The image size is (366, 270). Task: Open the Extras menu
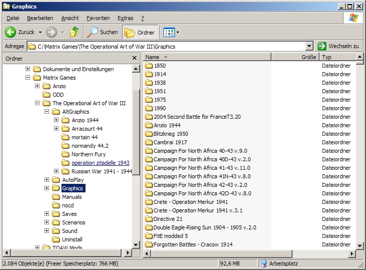[x=125, y=18]
